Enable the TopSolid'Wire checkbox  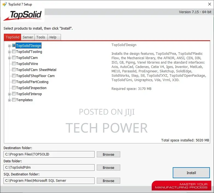pos(14,64)
